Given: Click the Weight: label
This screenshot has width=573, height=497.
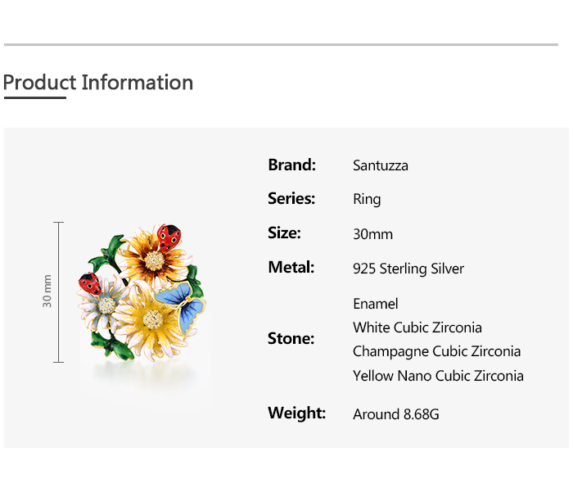Looking at the screenshot, I should click(296, 413).
